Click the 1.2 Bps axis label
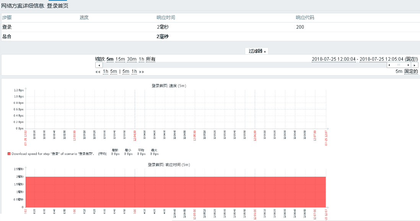 pos(19,90)
